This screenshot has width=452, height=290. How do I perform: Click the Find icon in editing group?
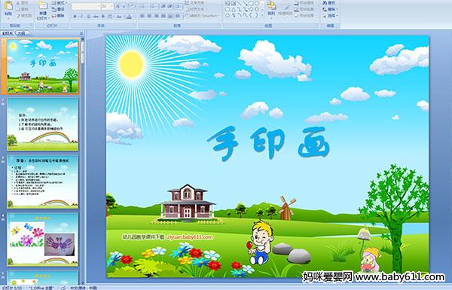click(x=329, y=3)
